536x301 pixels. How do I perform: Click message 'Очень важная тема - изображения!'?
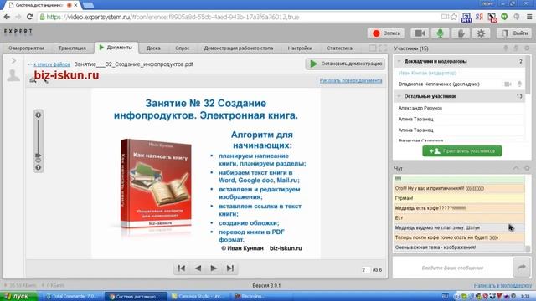459,247
